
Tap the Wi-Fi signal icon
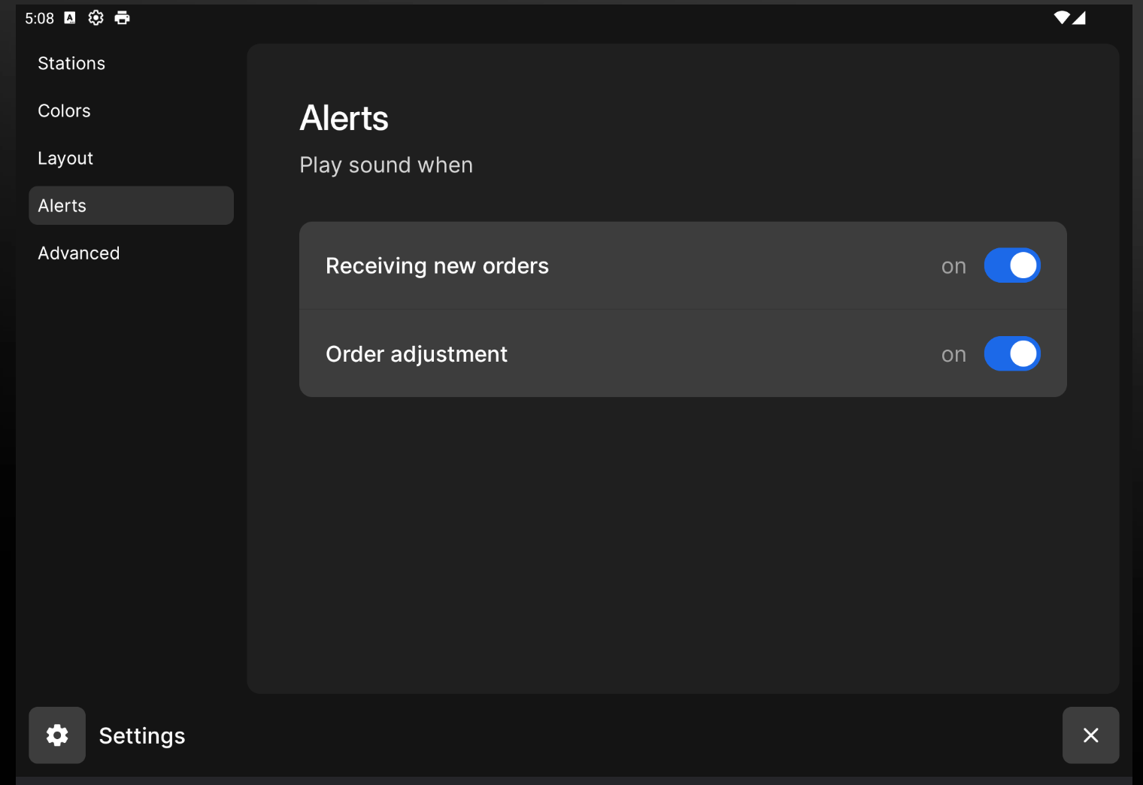point(1061,18)
